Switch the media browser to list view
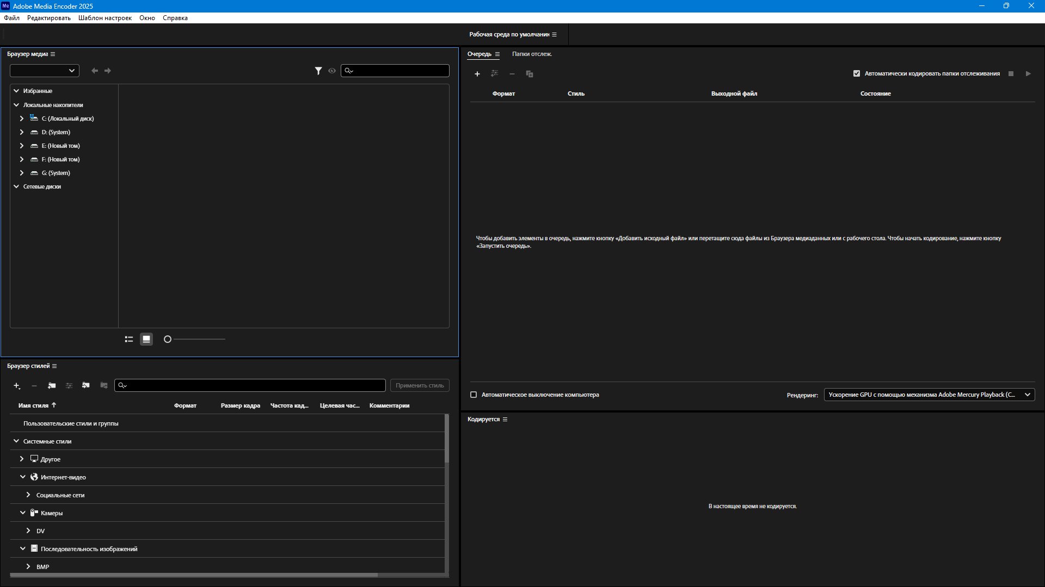This screenshot has height=587, width=1045. pyautogui.click(x=129, y=339)
